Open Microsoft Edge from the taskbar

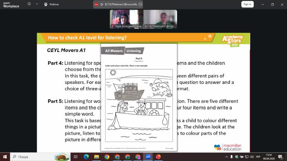point(86,157)
